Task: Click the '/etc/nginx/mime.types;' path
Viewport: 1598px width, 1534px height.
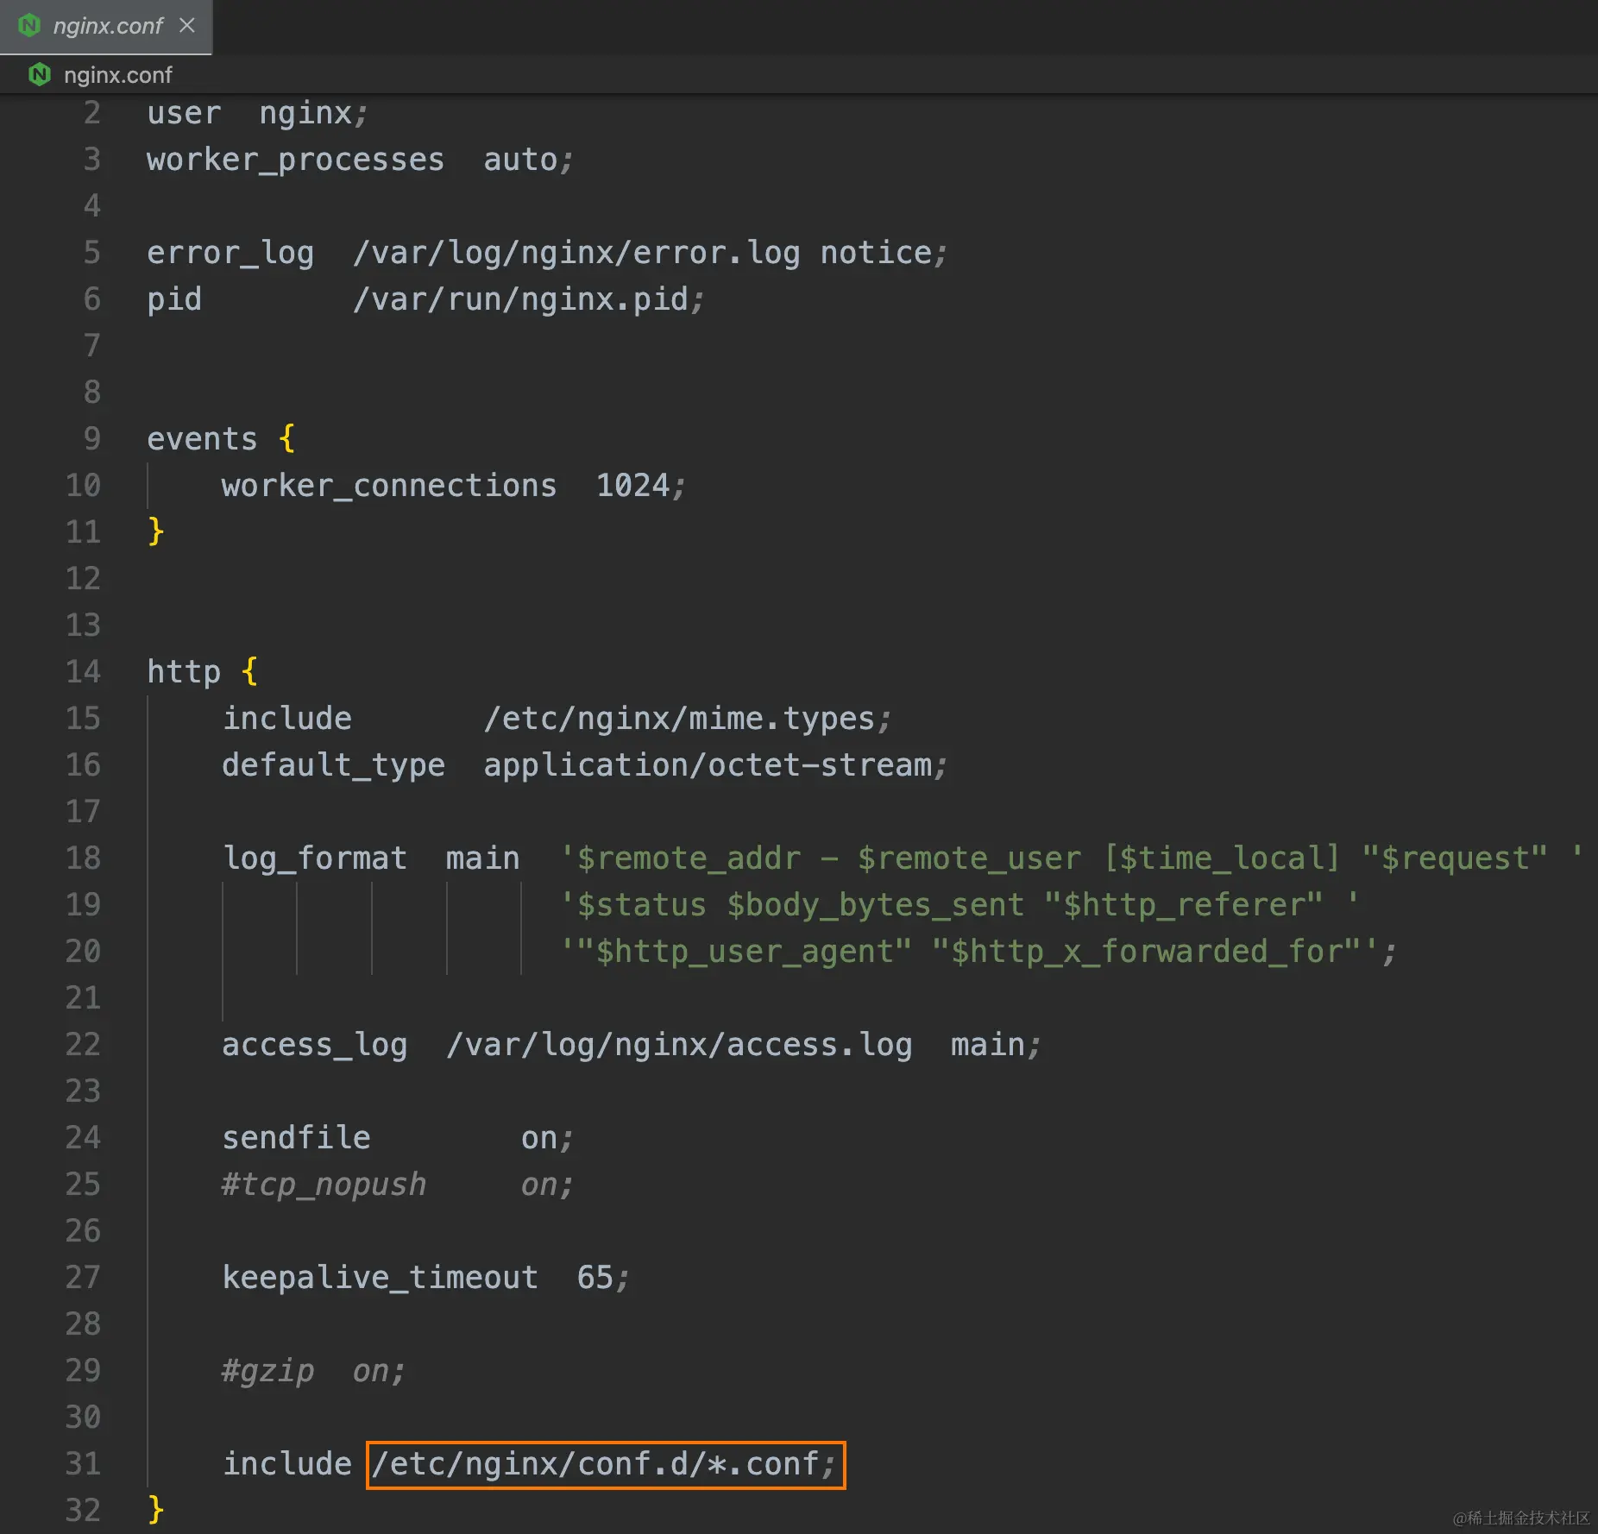Action: tap(687, 719)
